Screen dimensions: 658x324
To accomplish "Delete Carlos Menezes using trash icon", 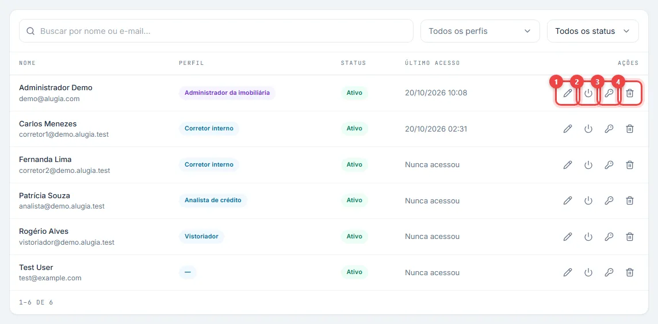I will pos(629,129).
